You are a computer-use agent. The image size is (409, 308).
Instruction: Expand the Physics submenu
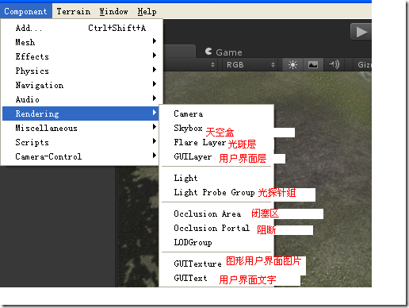tap(81, 71)
